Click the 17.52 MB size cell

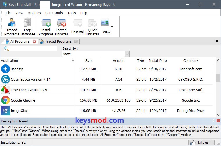pos(88,69)
